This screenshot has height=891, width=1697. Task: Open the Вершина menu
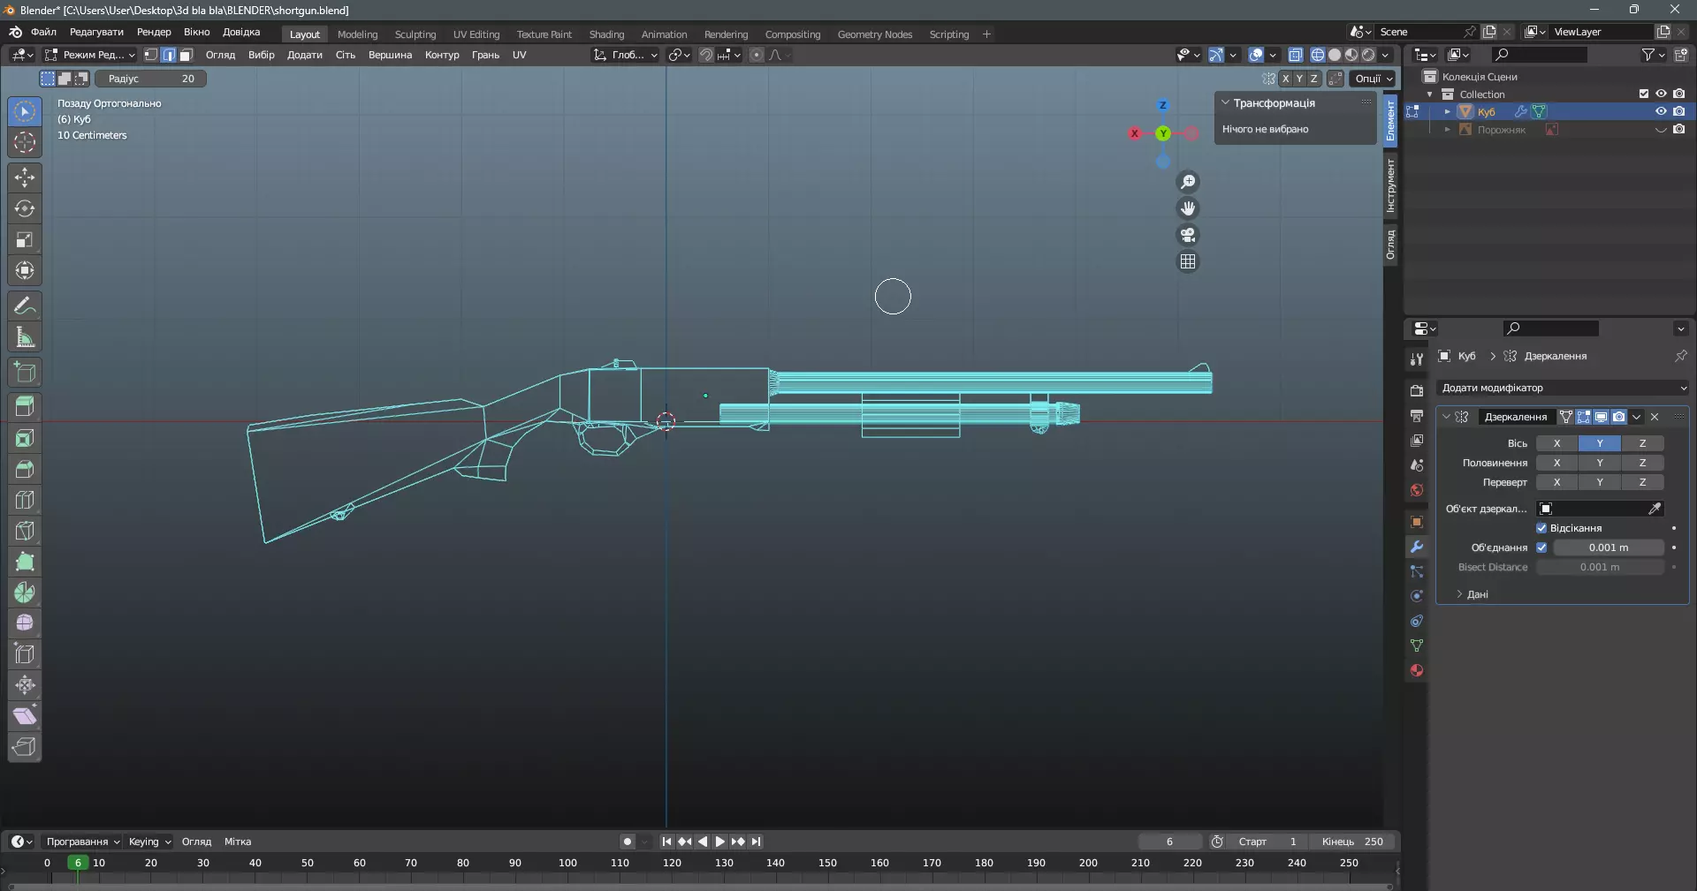click(x=390, y=55)
